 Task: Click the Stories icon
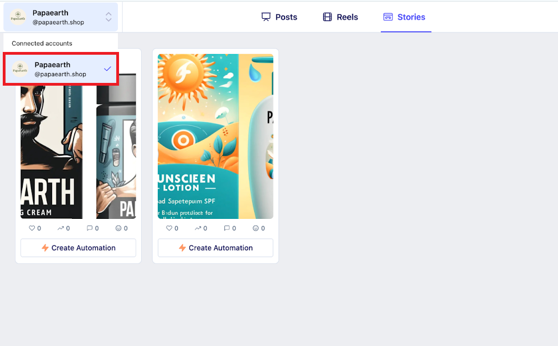388,17
